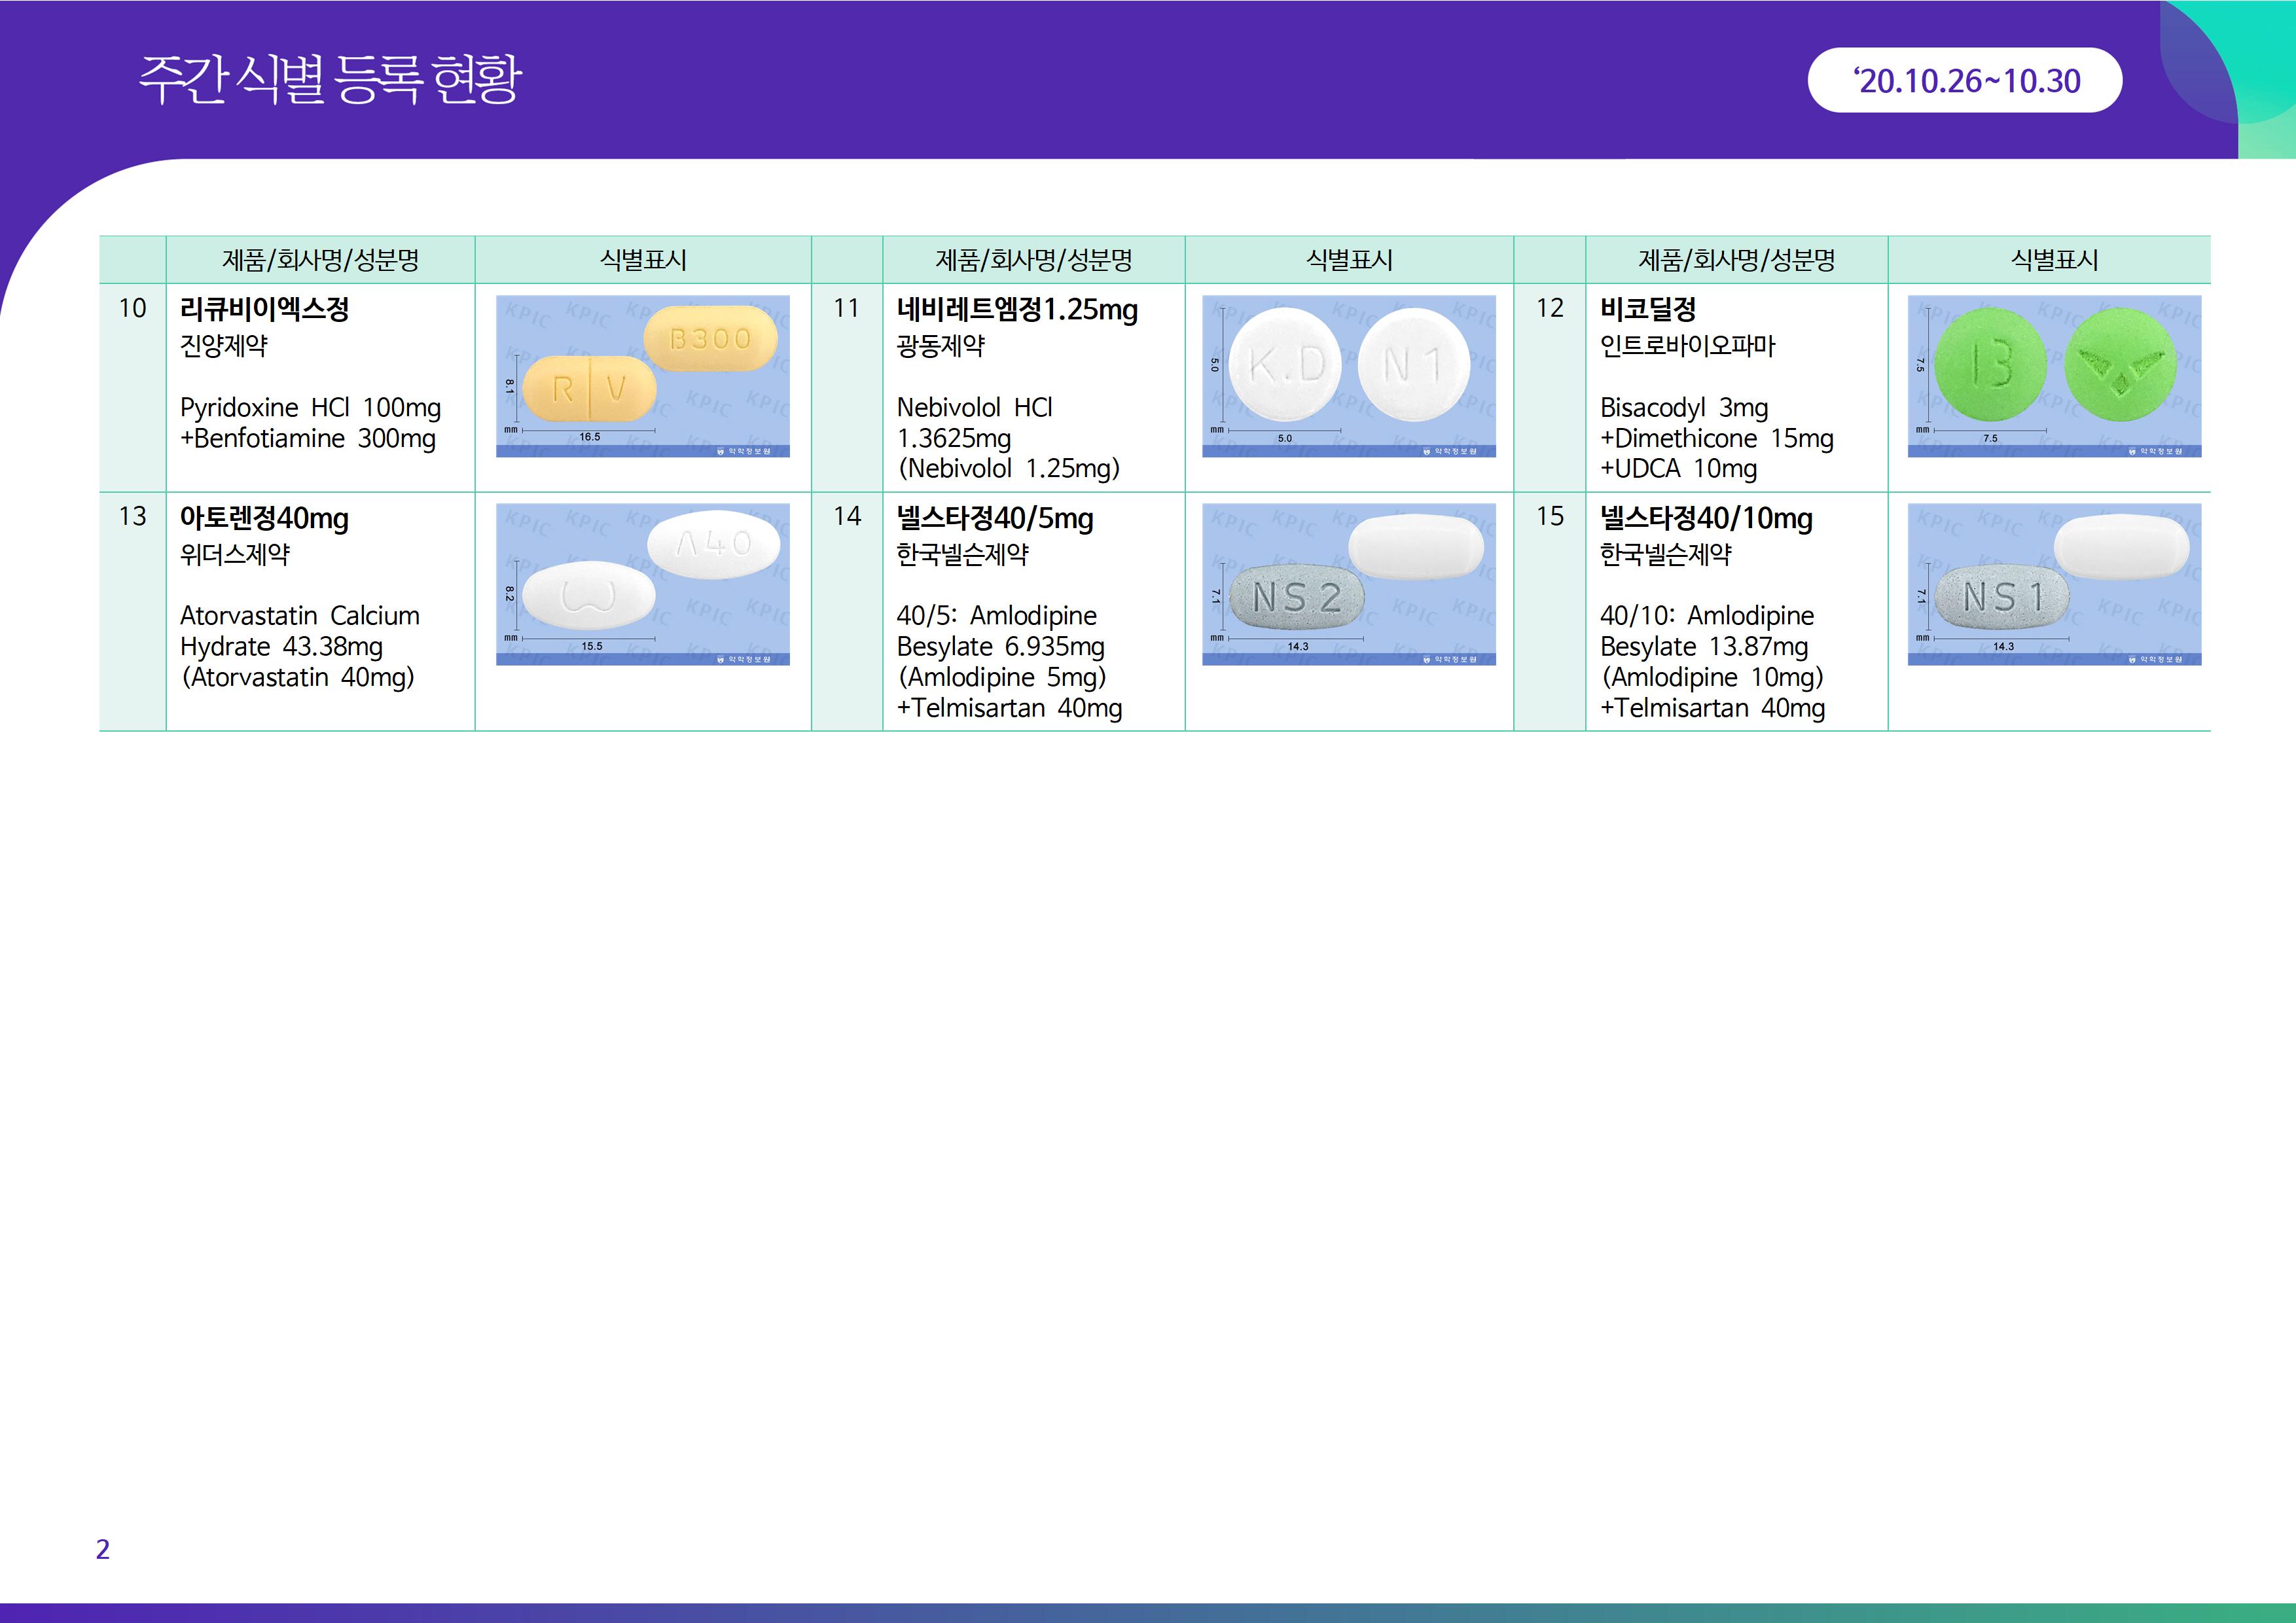Viewport: 2296px width, 1623px height.
Task: Click the gray NS1 oblong tablet
Action: [2002, 598]
